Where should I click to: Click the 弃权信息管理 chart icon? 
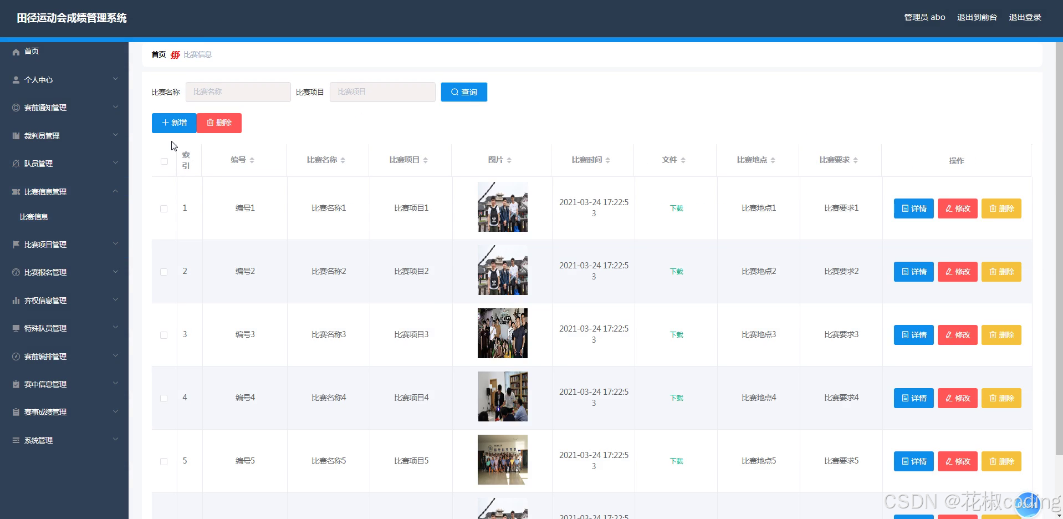(16, 301)
